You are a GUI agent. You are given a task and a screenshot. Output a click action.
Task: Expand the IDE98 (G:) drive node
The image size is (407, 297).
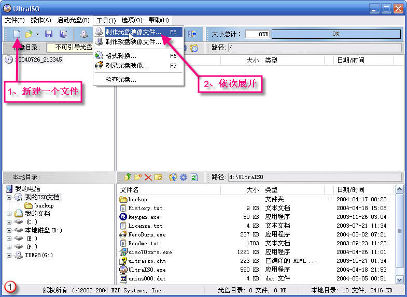tap(9, 255)
